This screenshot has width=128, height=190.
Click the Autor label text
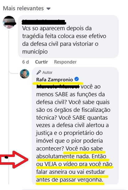pos(48,73)
